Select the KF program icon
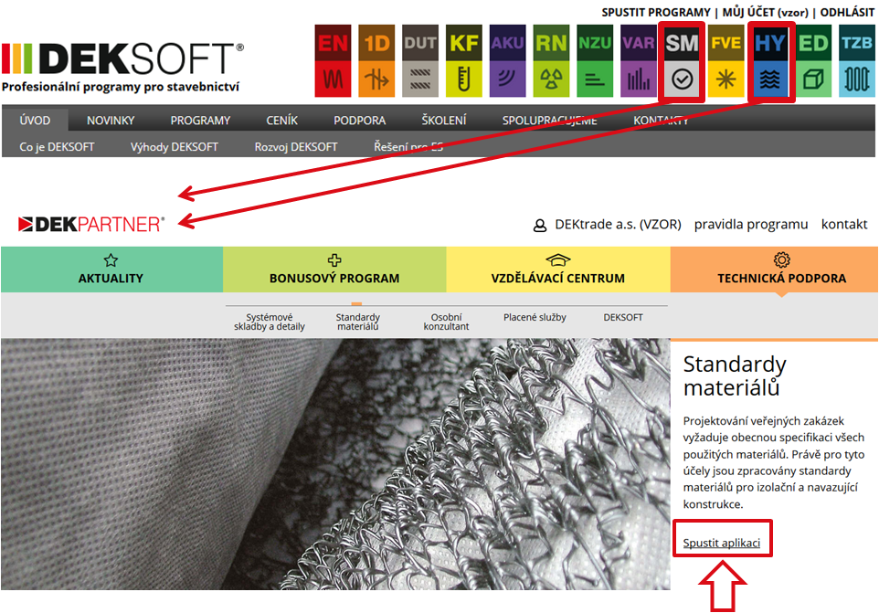Screen dimensions: 879x613 pyautogui.click(x=464, y=60)
